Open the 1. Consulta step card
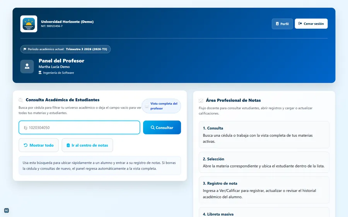Image resolution: width=348 pixels, height=217 pixels. pyautogui.click(x=264, y=134)
